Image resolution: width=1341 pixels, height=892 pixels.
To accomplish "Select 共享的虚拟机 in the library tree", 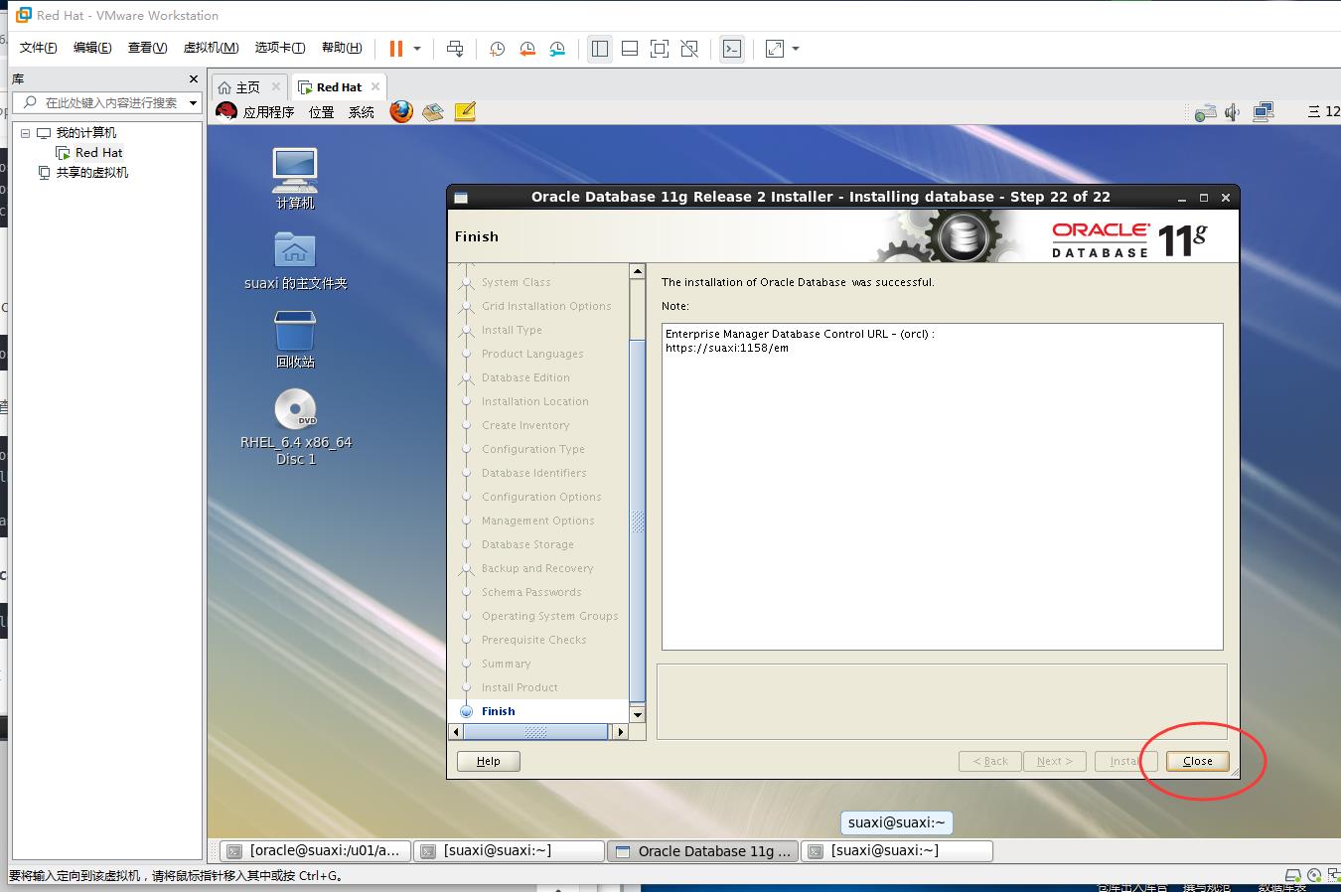I will (x=92, y=173).
